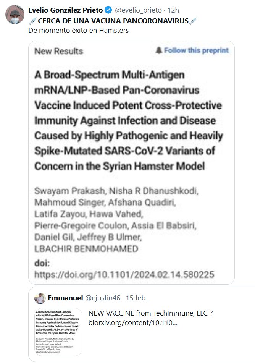Screen dimensions: 255x363
Task: Click the doi.org URL in the preprint image
Action: pos(124,274)
